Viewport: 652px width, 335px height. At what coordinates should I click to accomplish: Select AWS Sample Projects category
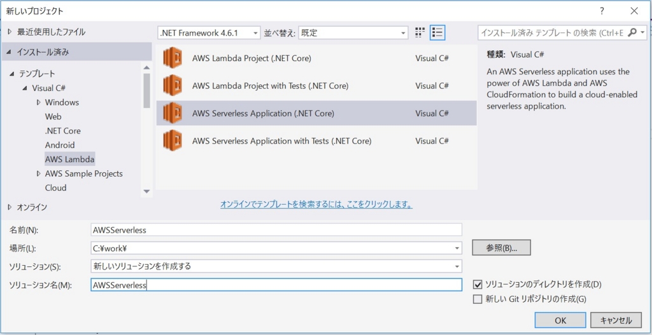pyautogui.click(x=83, y=174)
